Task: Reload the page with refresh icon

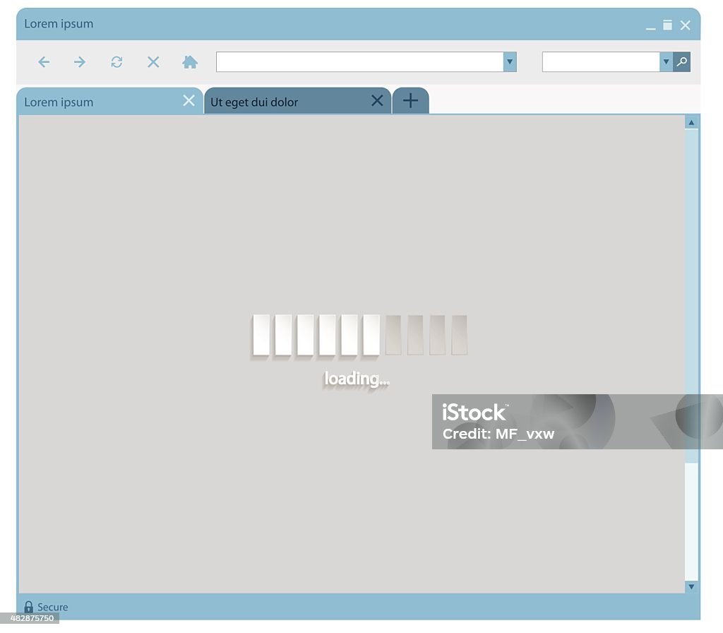Action: [x=116, y=62]
